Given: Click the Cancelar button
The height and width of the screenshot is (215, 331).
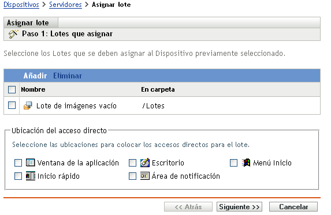Looking at the screenshot, I should tap(293, 207).
